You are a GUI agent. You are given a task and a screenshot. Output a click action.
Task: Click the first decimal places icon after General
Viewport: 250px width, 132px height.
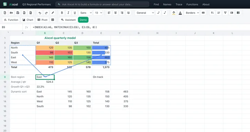158,13
